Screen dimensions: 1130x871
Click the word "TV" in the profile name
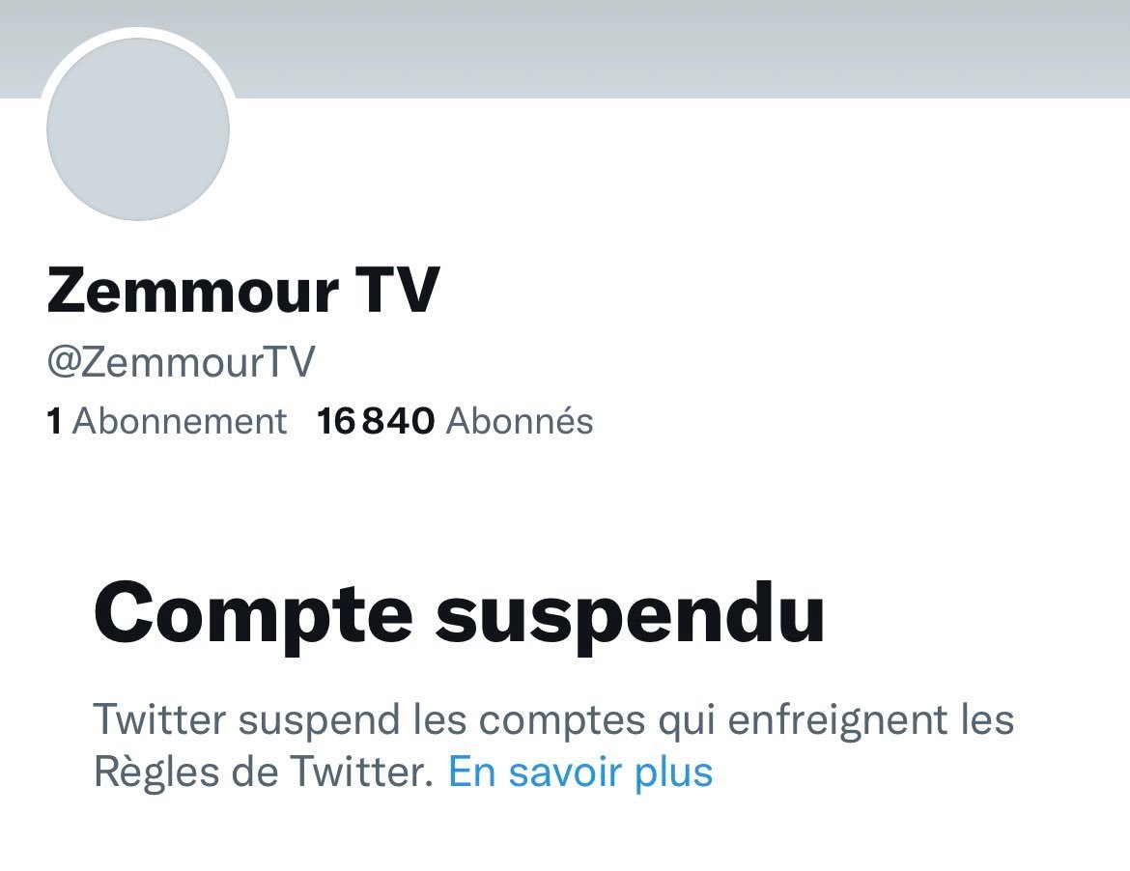pos(397,291)
